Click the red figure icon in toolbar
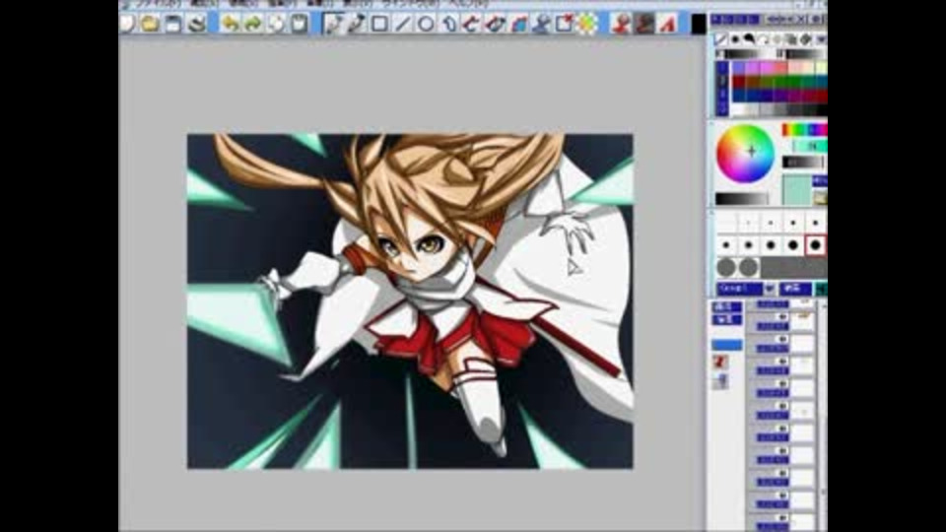 click(x=621, y=24)
